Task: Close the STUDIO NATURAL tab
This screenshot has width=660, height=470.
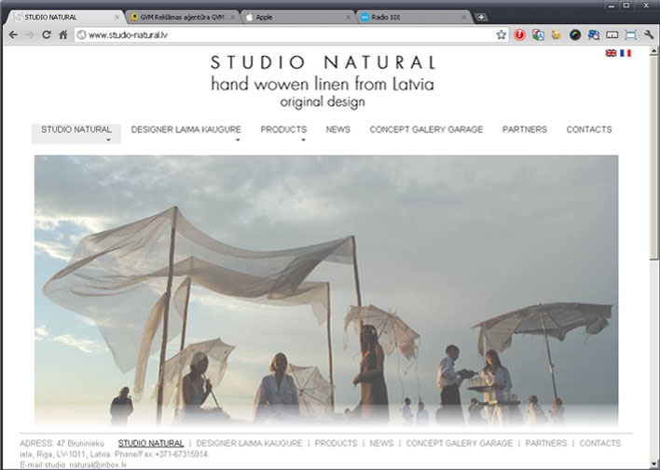Action: tap(117, 18)
